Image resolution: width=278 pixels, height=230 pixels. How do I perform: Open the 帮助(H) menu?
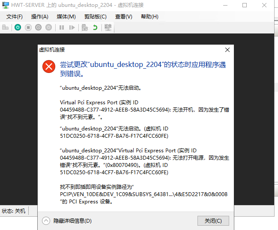149,17
